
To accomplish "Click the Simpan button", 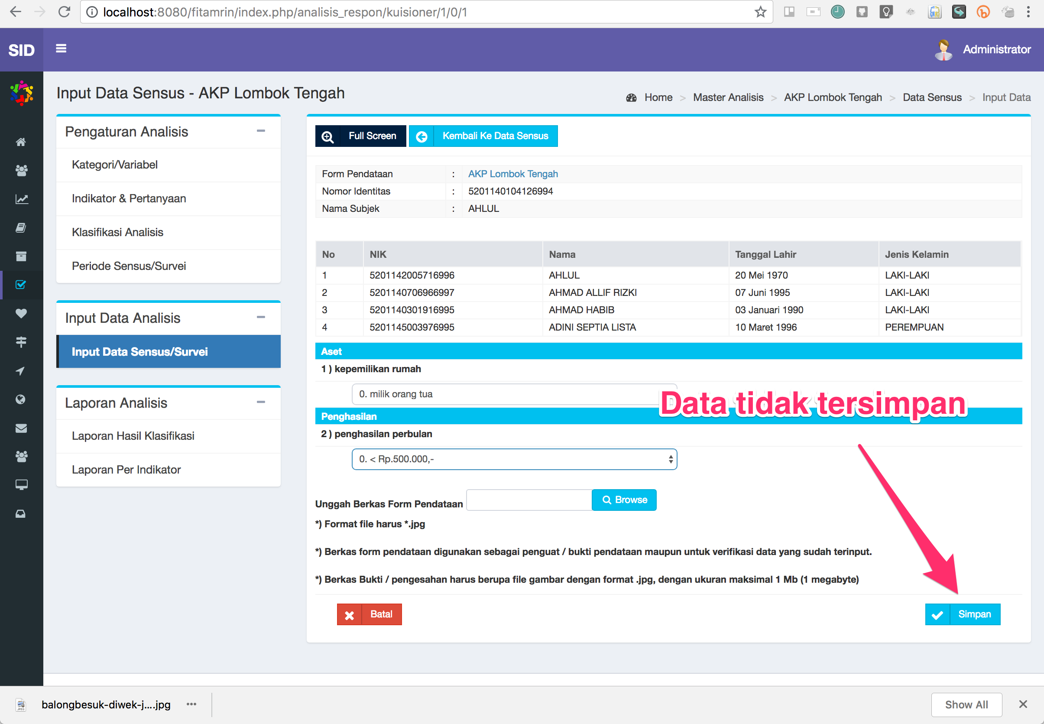I will pyautogui.click(x=963, y=614).
